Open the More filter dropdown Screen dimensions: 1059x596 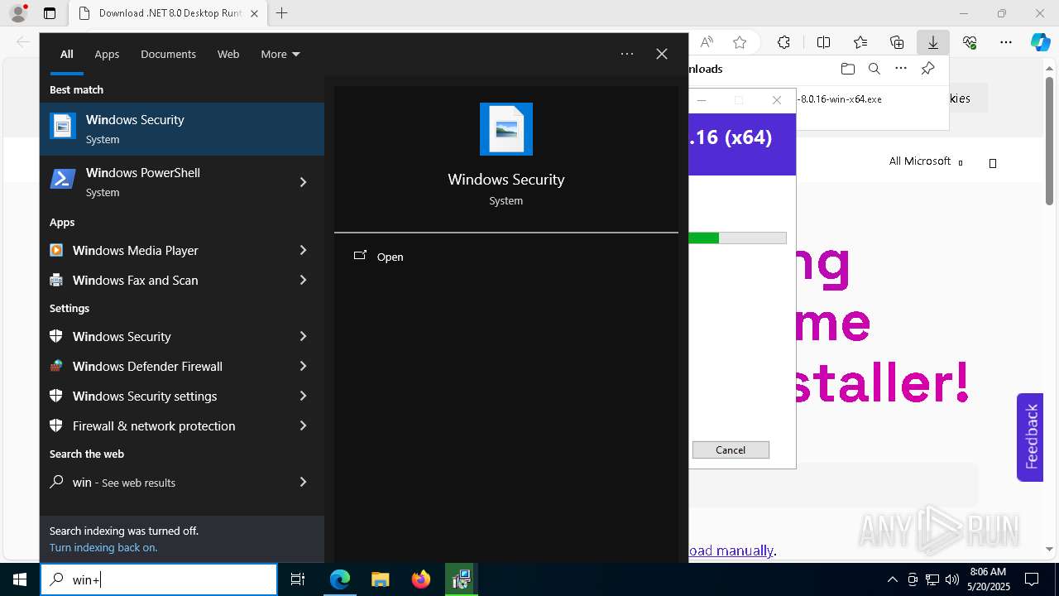[x=280, y=54]
